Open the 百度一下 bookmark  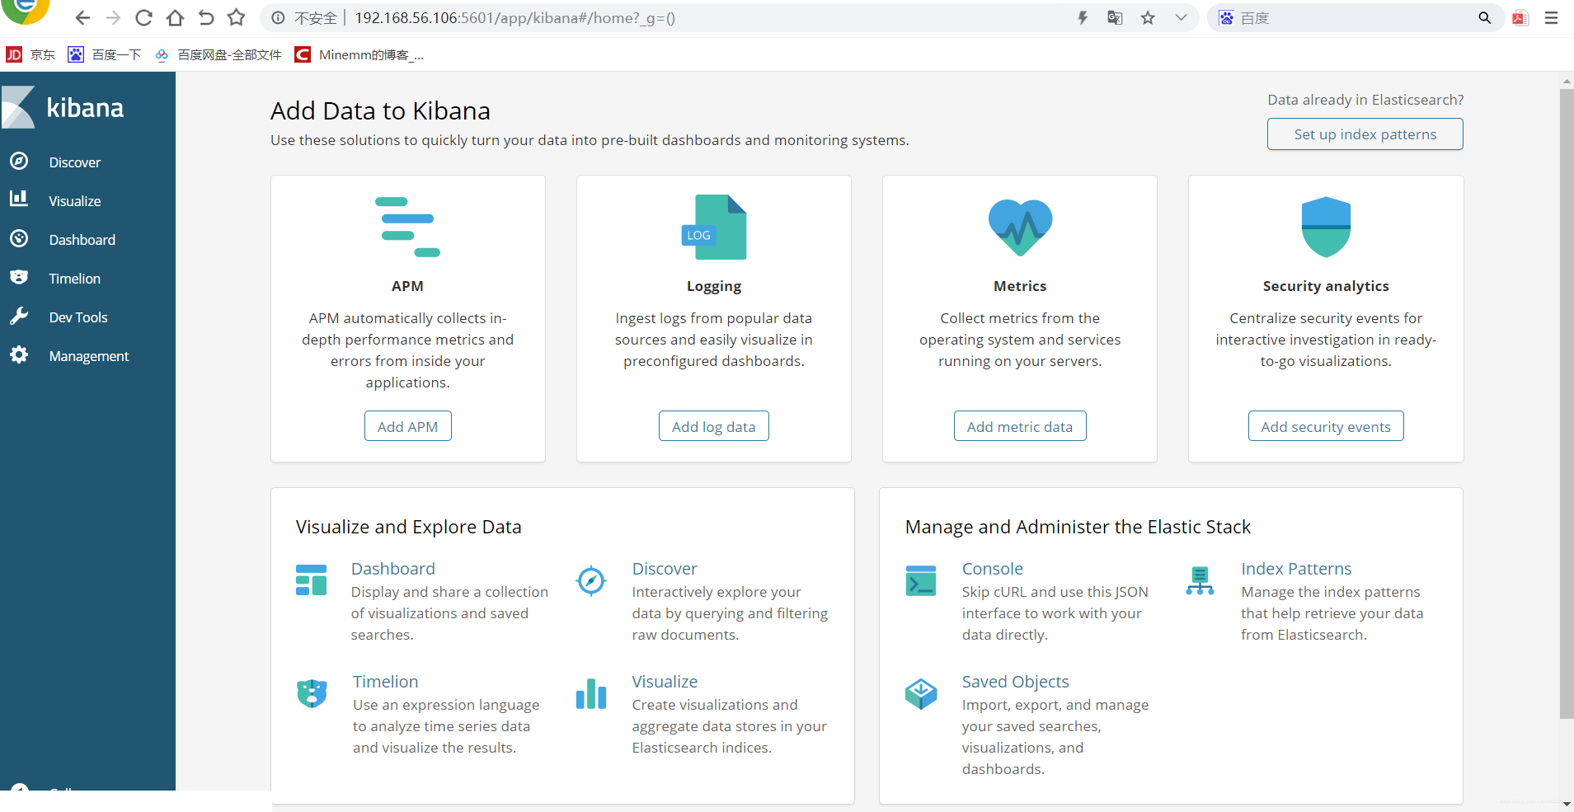tap(104, 54)
